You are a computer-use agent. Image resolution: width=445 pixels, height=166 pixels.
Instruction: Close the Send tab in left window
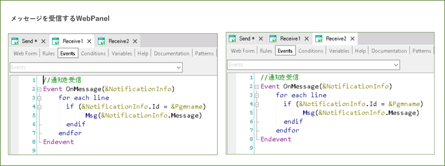tap(43, 41)
